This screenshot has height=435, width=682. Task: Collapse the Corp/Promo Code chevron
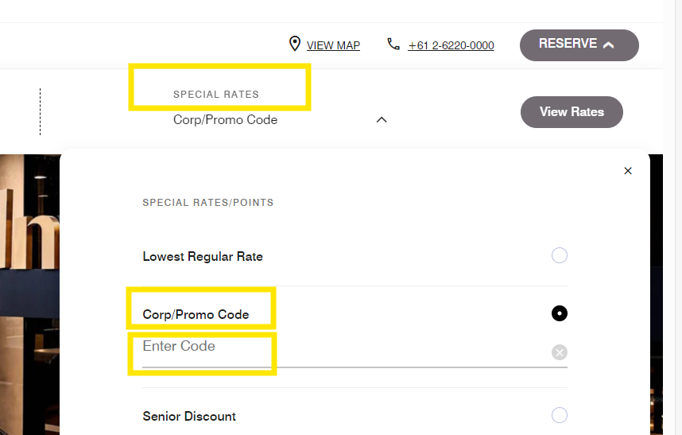tap(382, 119)
